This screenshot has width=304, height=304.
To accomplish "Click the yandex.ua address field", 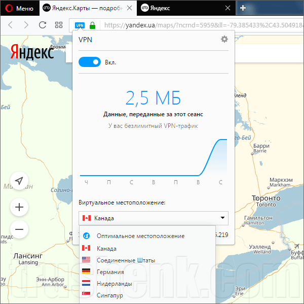I will pyautogui.click(x=204, y=25).
